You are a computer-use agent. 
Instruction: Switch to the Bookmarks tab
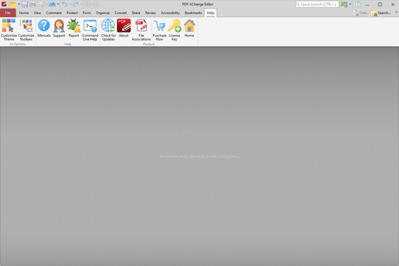(193, 13)
